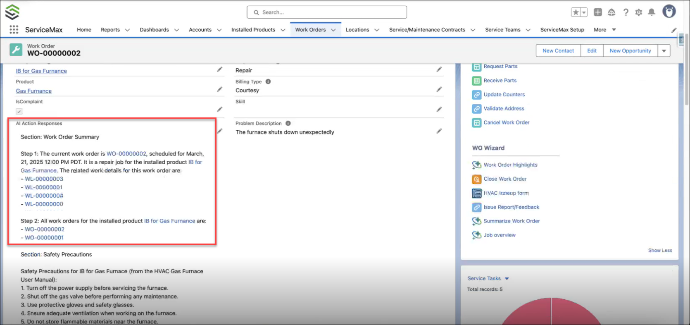The image size is (690, 325).
Task: Edit the Product field pencil
Action: 219,89
